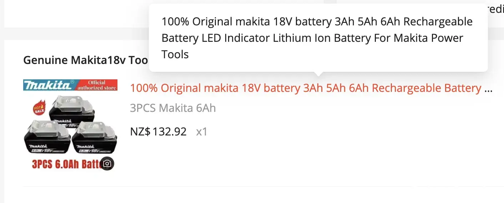Click the camera image-search icon on thumbnail
504x203 pixels.
click(x=107, y=164)
